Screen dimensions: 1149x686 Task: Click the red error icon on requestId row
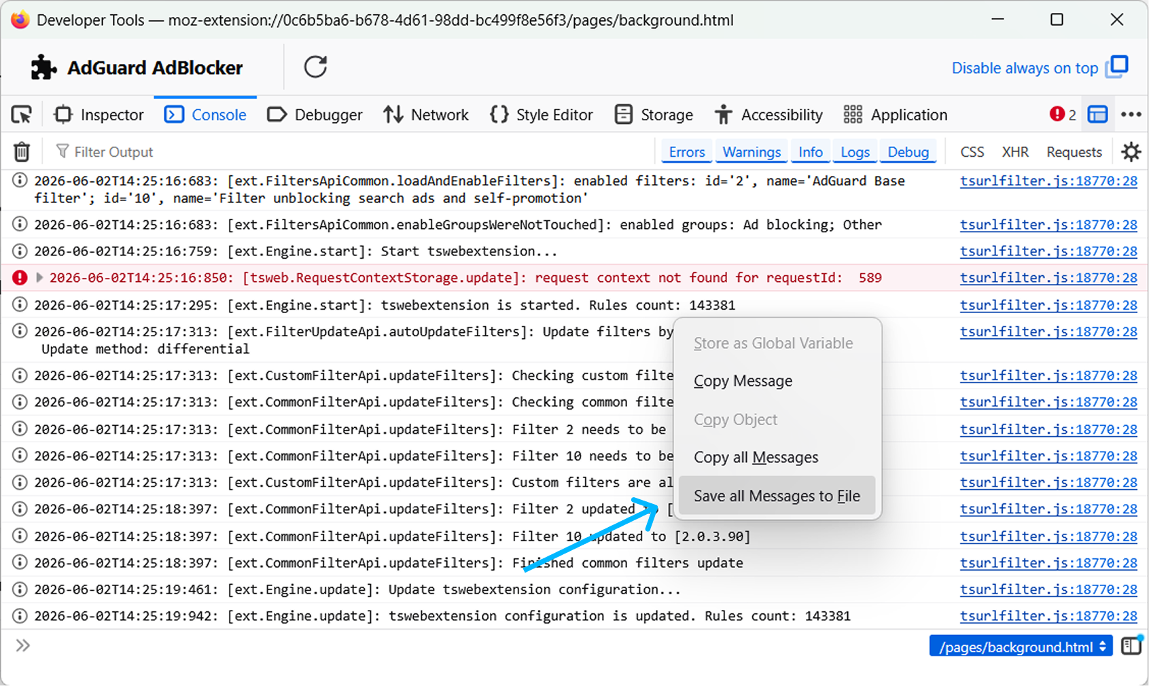click(20, 278)
